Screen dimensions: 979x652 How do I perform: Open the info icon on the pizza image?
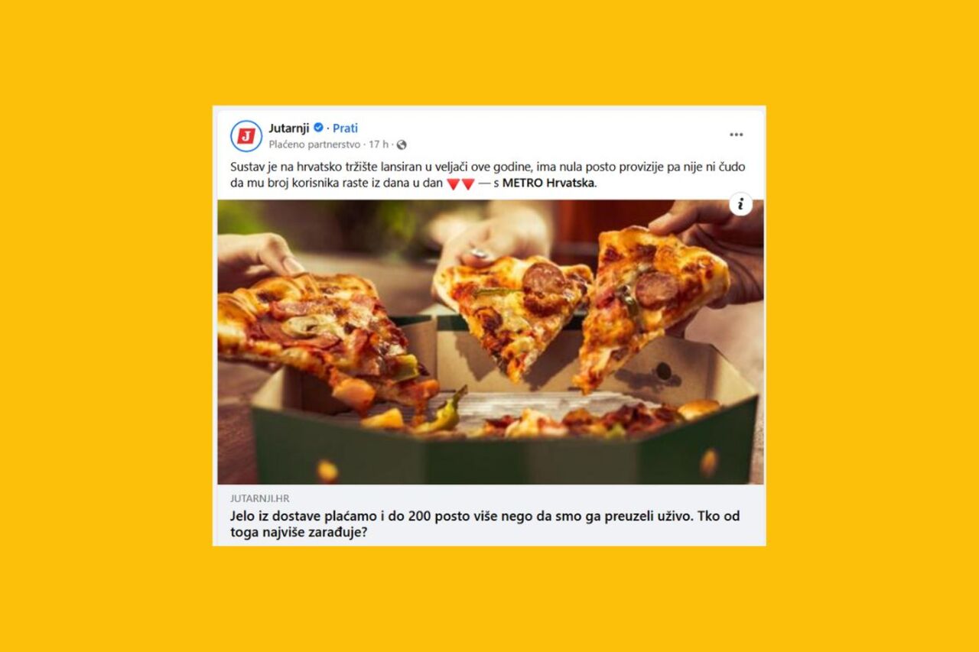[740, 204]
